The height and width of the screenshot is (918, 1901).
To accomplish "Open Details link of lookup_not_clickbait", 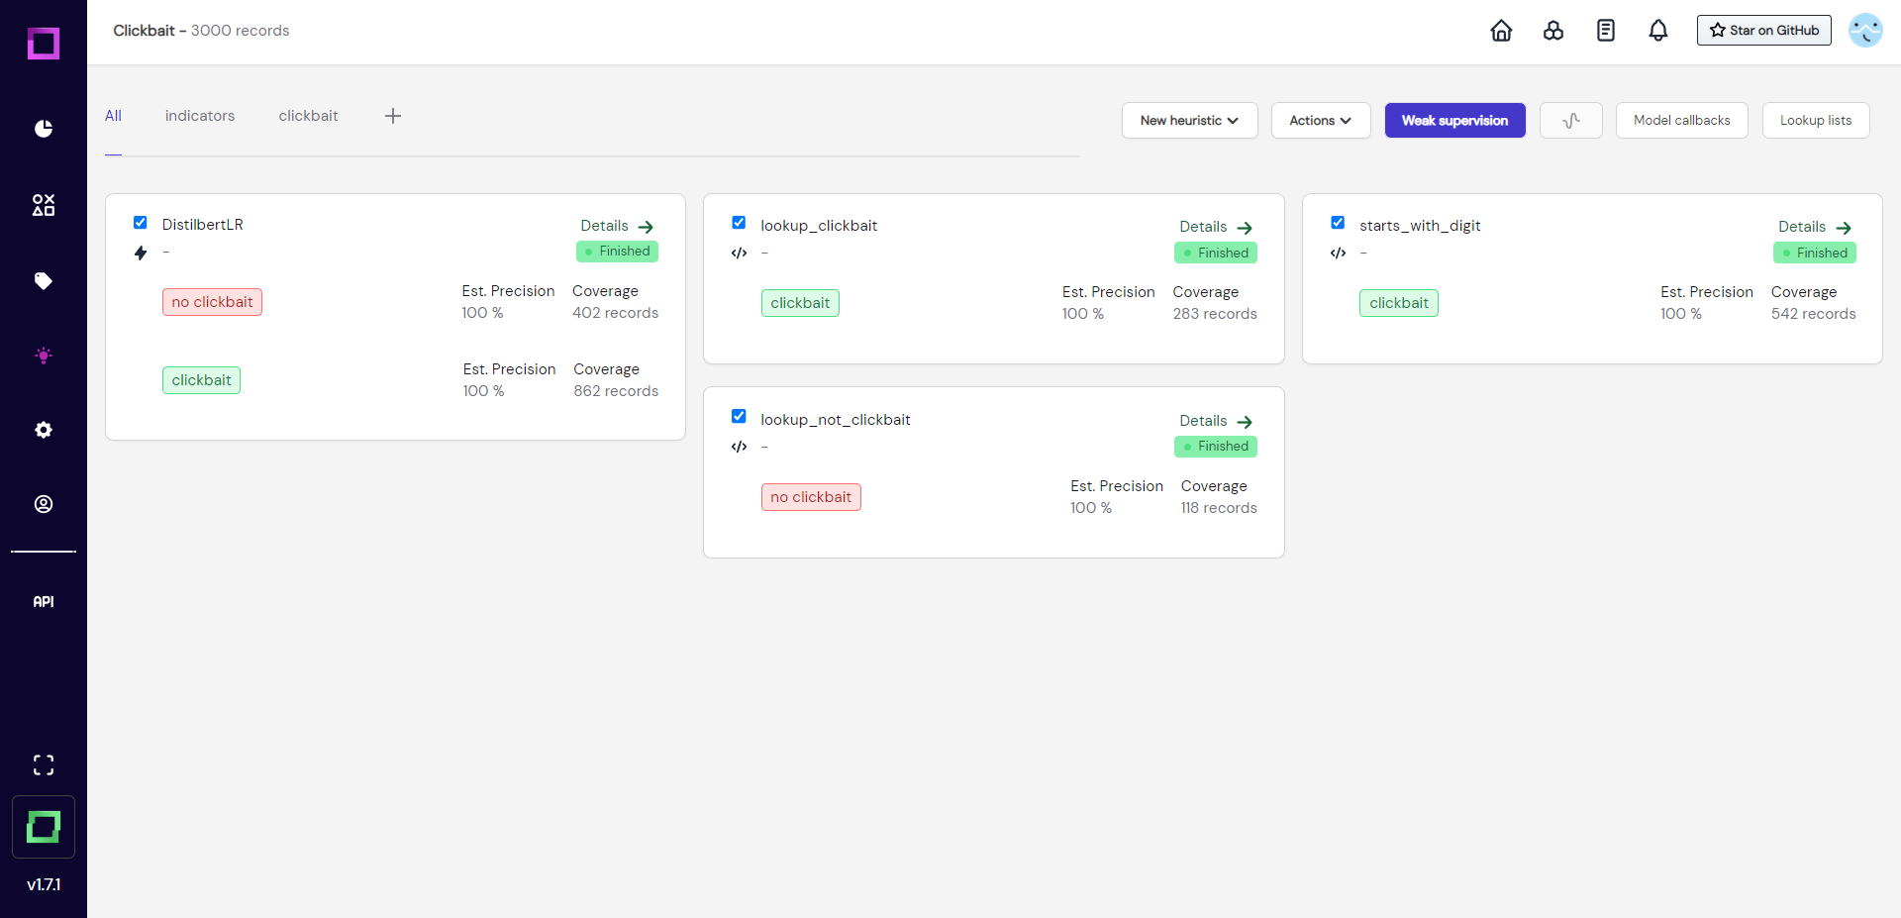I will 1216,421.
